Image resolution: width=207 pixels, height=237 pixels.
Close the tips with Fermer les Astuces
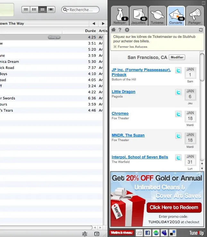(130, 47)
